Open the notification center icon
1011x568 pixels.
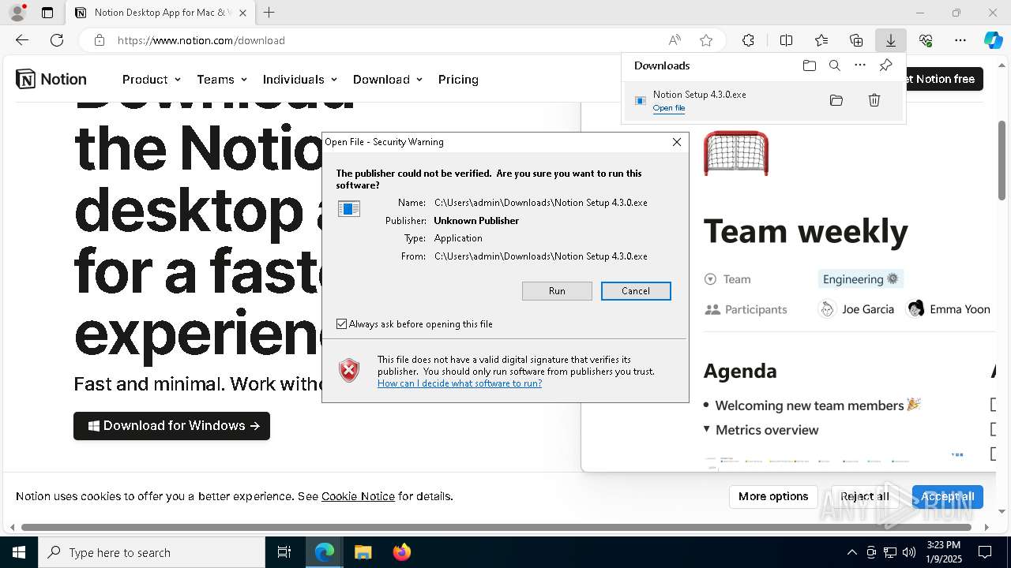[x=985, y=552]
